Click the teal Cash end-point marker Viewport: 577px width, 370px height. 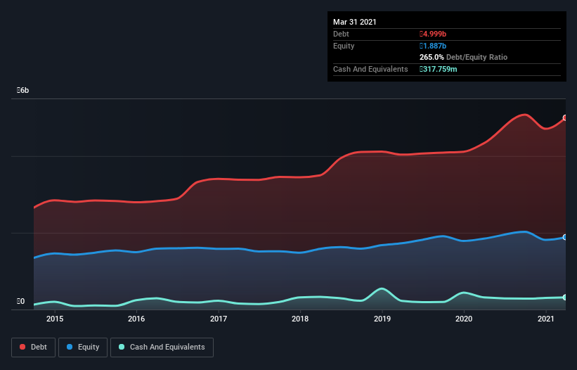[565, 297]
